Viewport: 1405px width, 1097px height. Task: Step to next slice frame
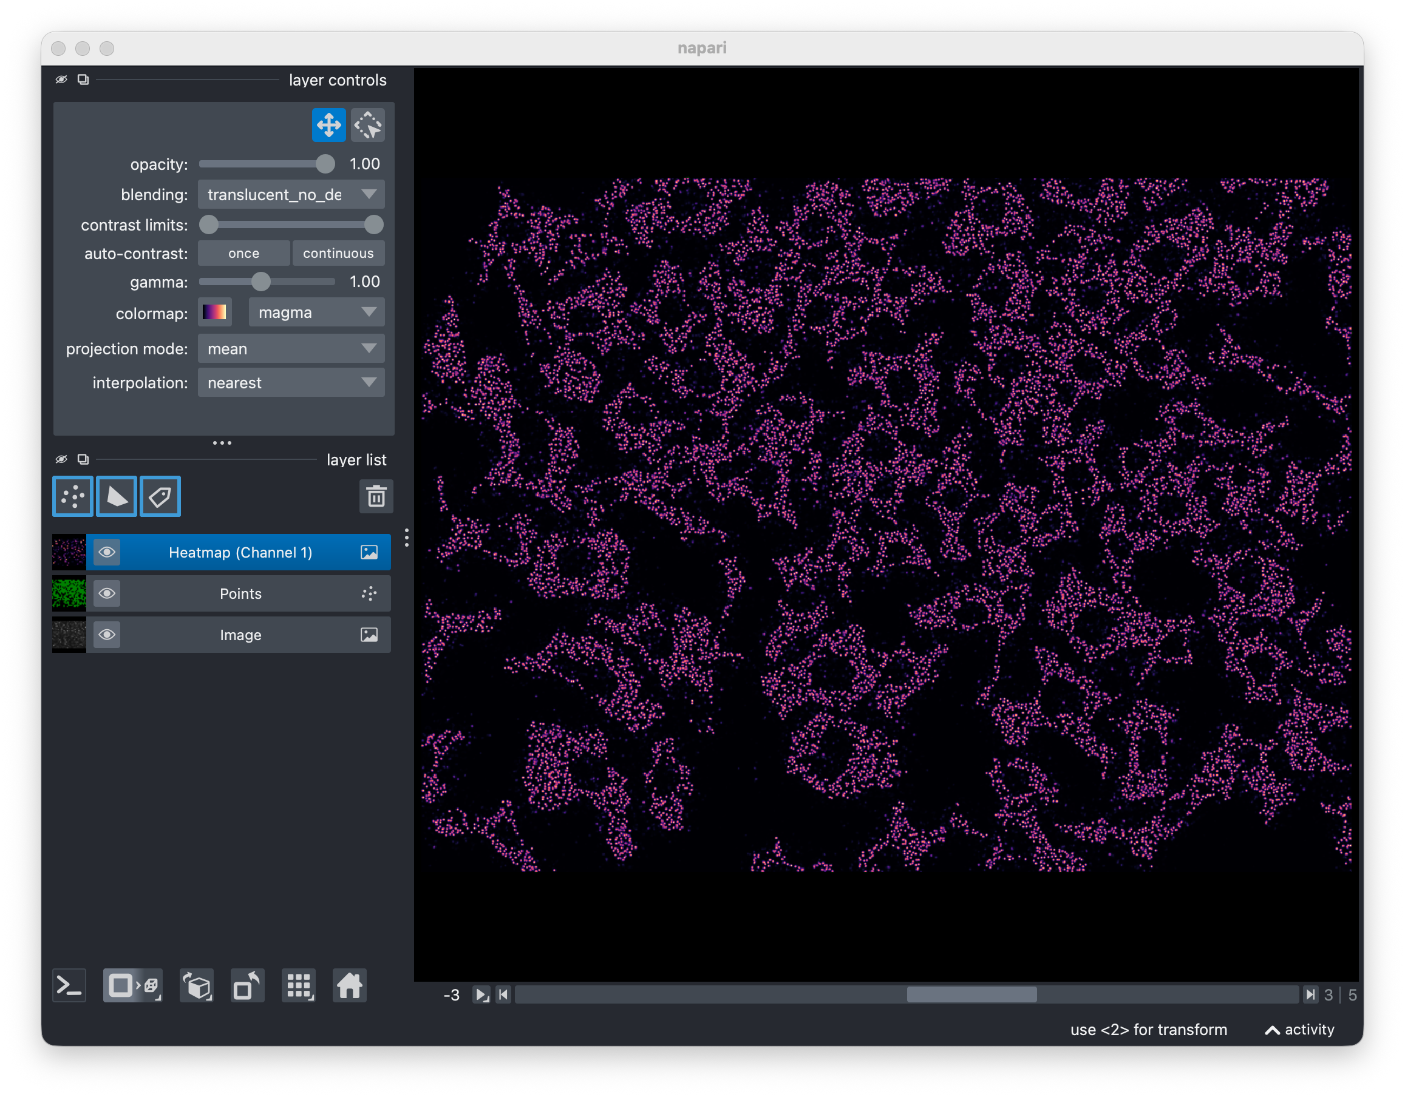click(x=1310, y=994)
